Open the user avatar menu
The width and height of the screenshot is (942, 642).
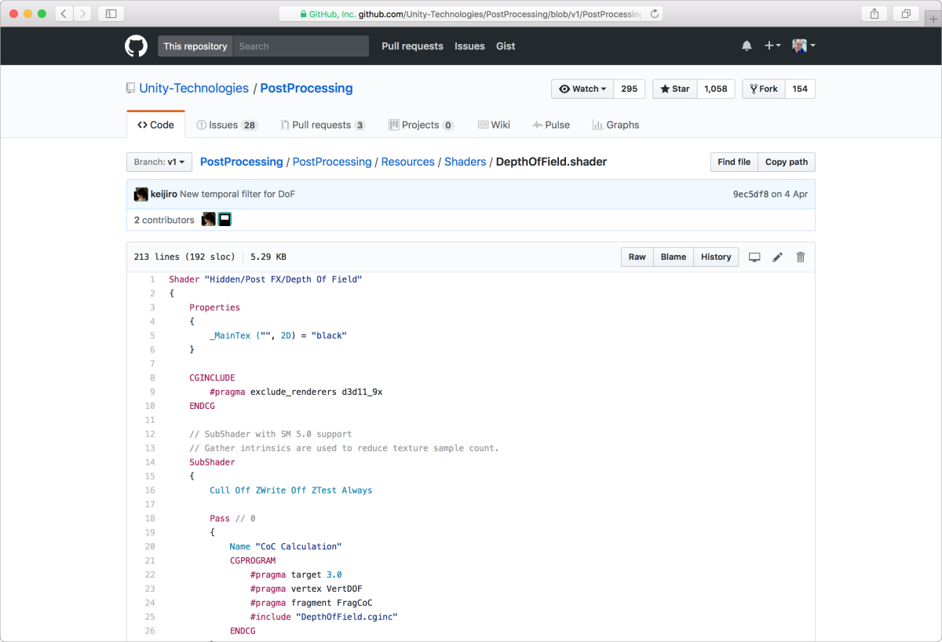click(803, 46)
